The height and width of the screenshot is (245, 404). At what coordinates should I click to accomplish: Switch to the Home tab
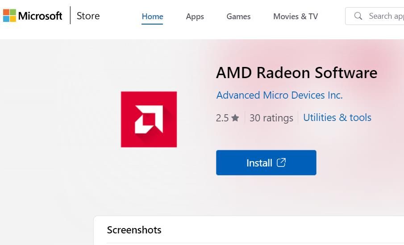point(152,17)
